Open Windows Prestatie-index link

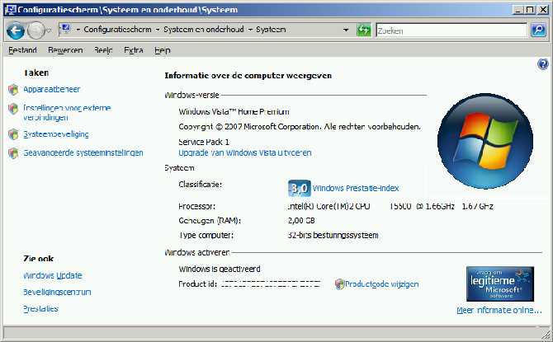(x=356, y=189)
